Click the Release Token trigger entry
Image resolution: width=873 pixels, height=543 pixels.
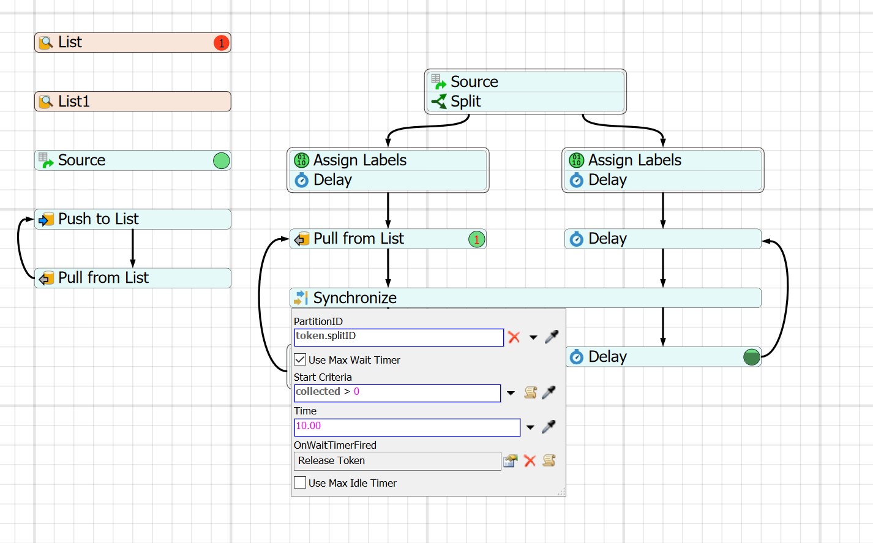tap(397, 461)
